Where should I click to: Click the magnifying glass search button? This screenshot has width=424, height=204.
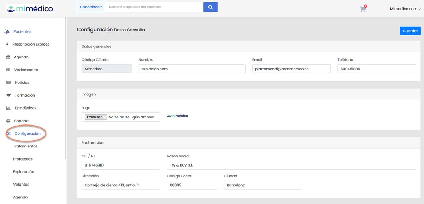(210, 7)
